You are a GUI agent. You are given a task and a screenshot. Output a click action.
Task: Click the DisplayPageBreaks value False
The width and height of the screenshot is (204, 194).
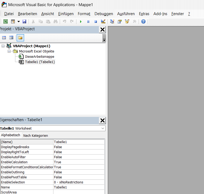[79, 147]
